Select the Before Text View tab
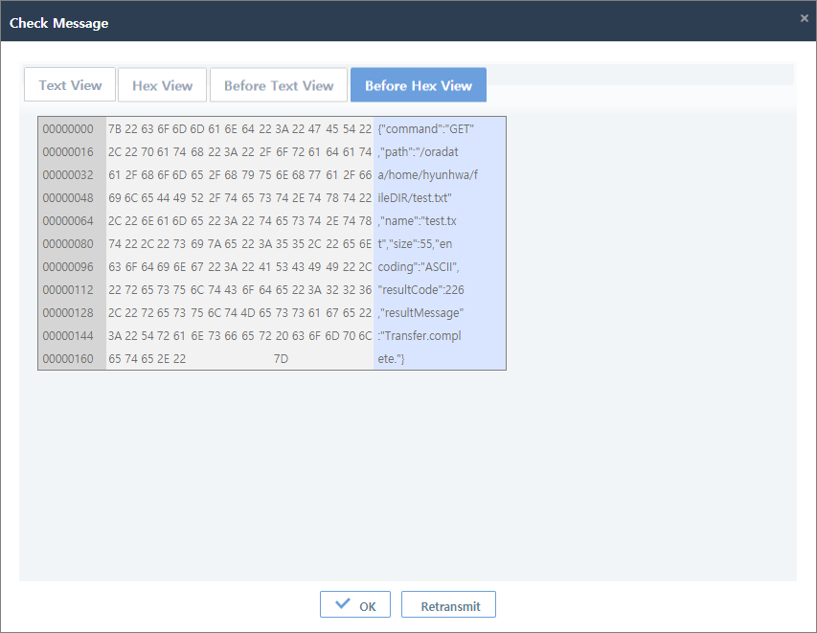The image size is (817, 633). click(x=278, y=85)
